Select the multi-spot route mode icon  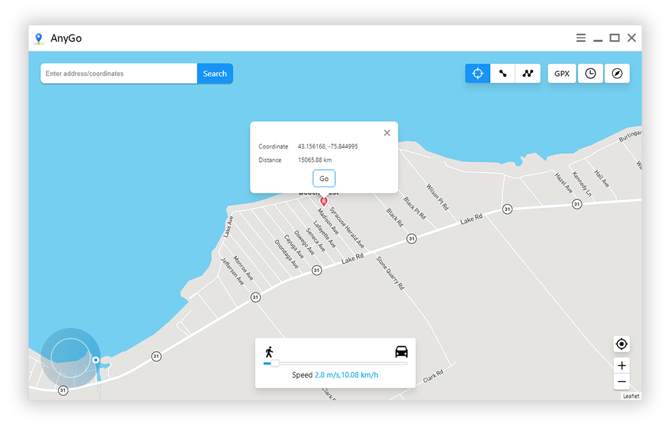pyautogui.click(x=527, y=73)
